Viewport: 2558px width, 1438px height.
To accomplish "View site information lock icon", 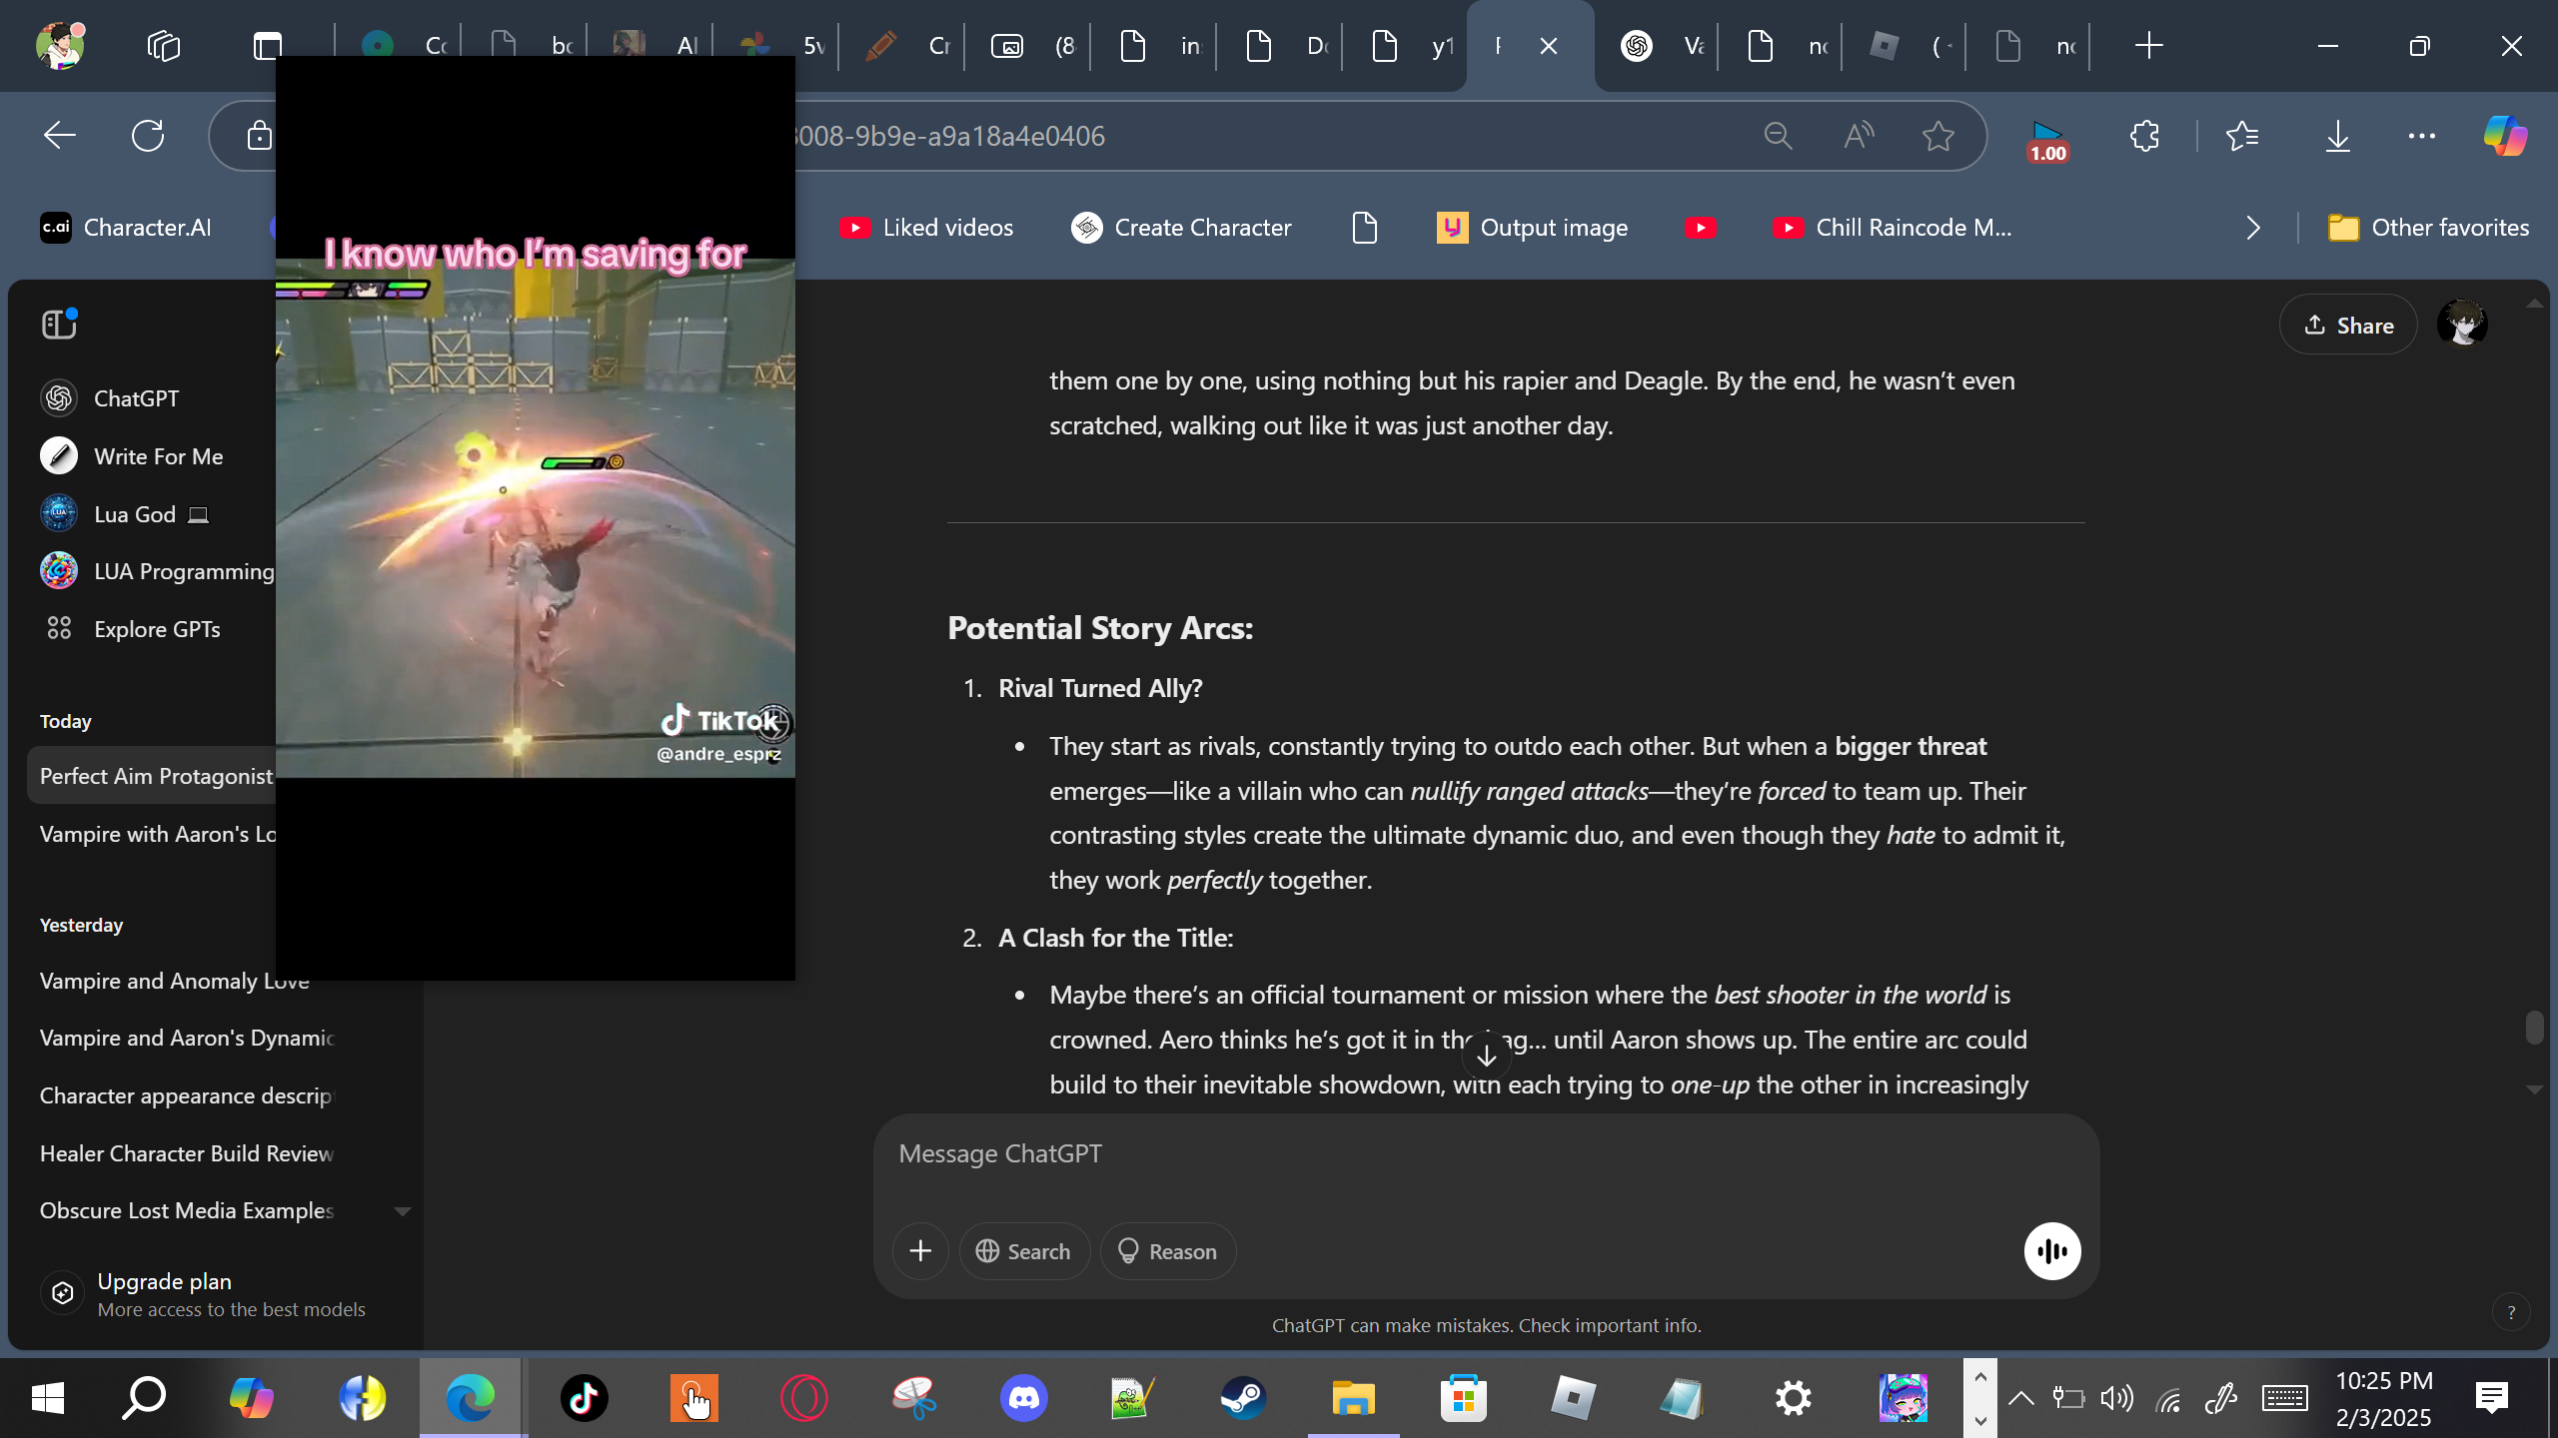I will coord(259,136).
